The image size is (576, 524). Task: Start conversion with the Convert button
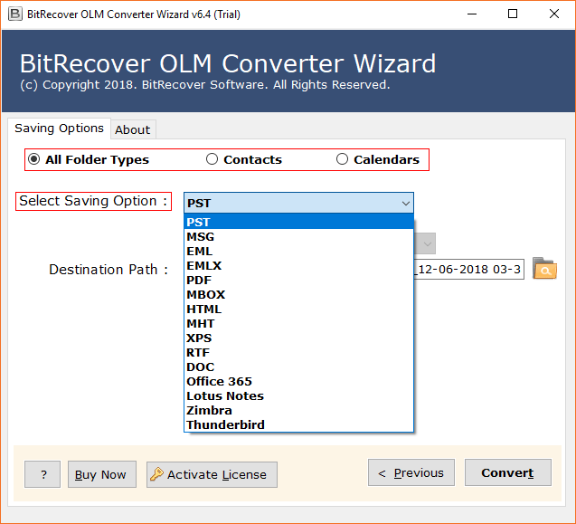507,472
